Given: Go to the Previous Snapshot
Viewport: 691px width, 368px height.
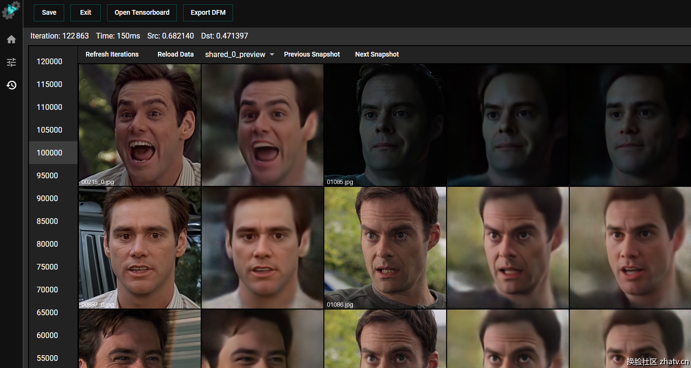Looking at the screenshot, I should [312, 54].
